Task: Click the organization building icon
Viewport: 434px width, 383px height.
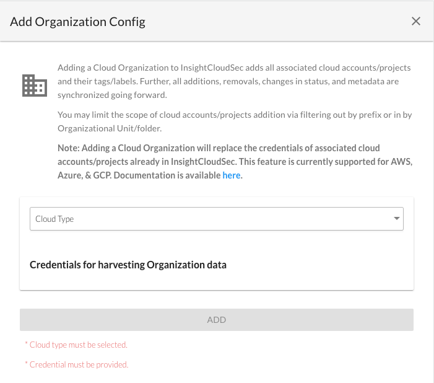Action: [x=35, y=86]
